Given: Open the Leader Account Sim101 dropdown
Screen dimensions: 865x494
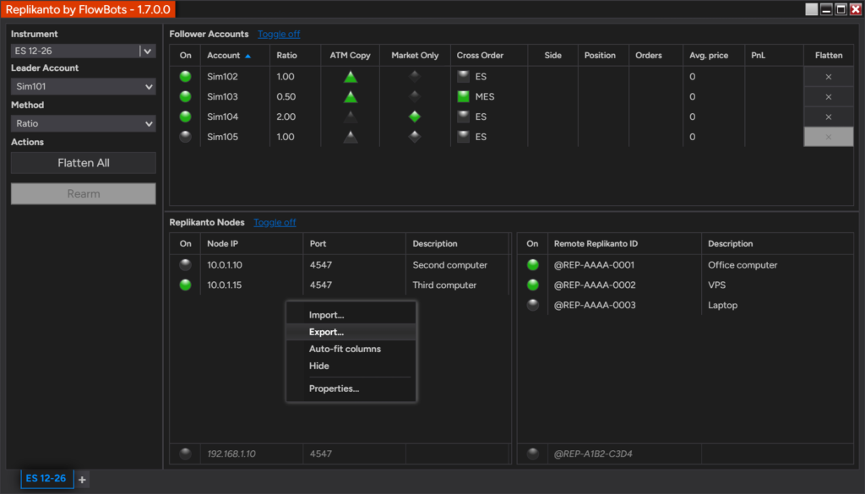Looking at the screenshot, I should click(x=84, y=87).
